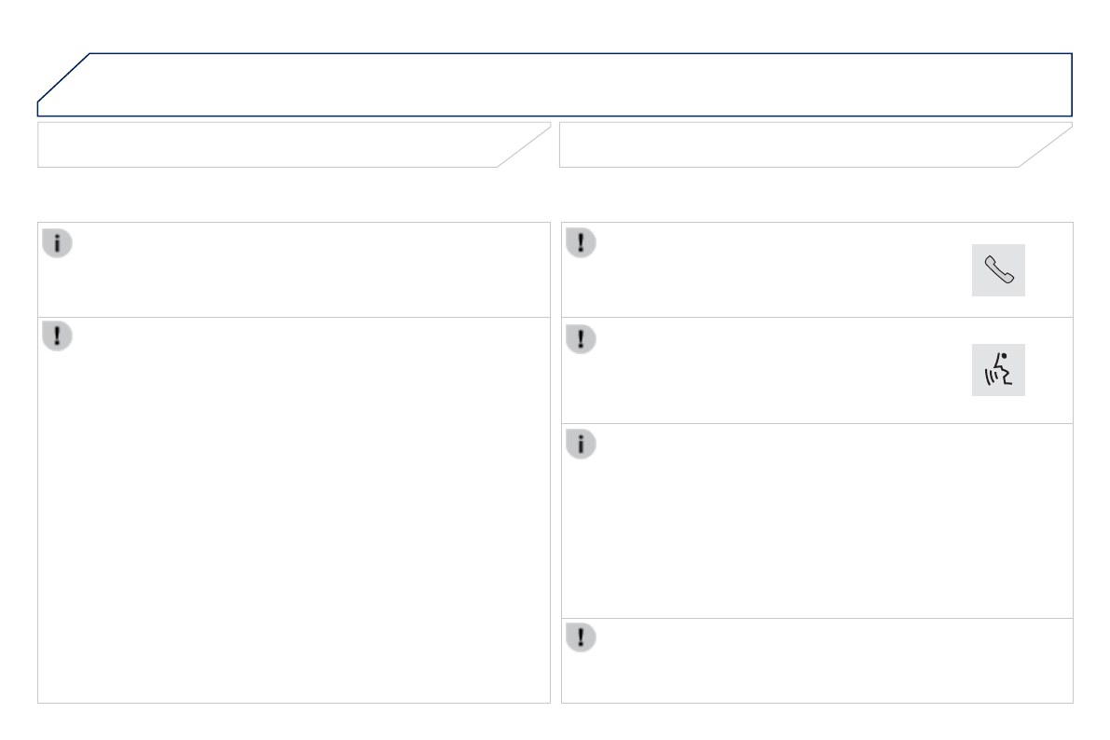Click the warning icon in the left column
1110x740 pixels.
(58, 337)
